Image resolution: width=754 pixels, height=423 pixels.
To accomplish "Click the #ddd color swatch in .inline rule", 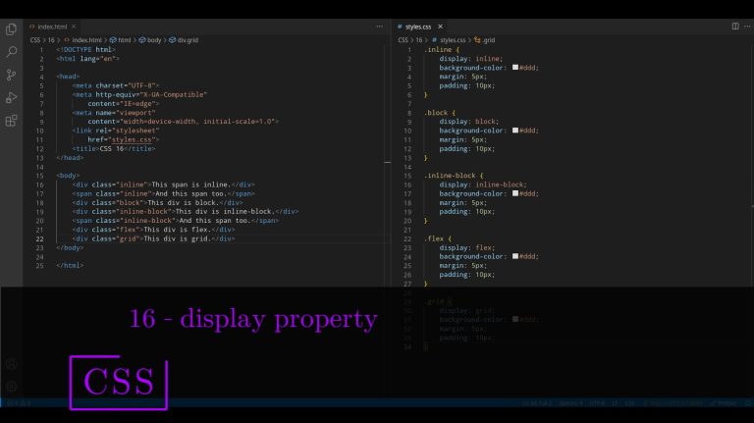I will (x=515, y=68).
